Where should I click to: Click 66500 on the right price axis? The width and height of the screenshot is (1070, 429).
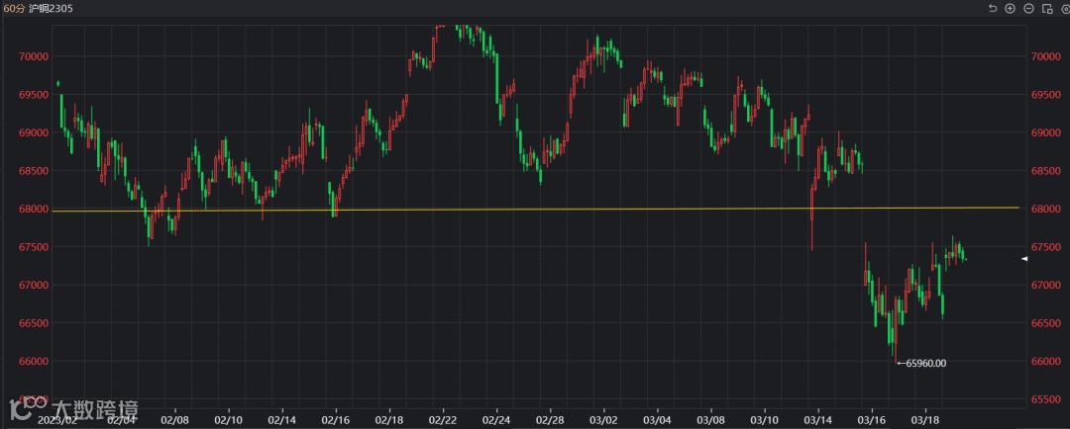[1045, 323]
